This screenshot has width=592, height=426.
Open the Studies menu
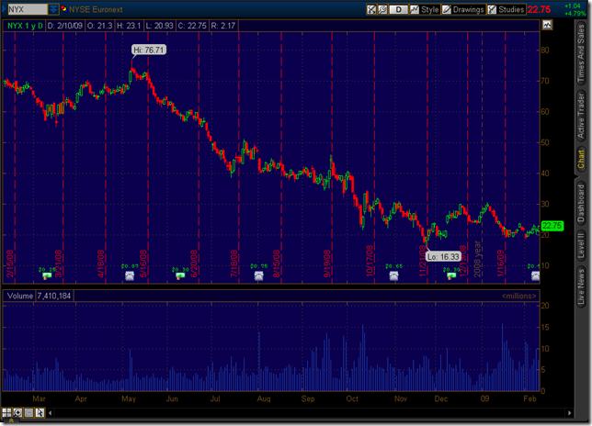point(507,9)
